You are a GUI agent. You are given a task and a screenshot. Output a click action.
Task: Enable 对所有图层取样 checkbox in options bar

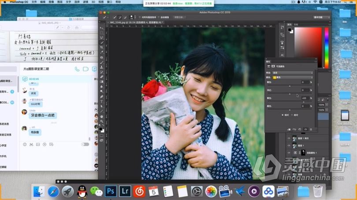coord(140,17)
